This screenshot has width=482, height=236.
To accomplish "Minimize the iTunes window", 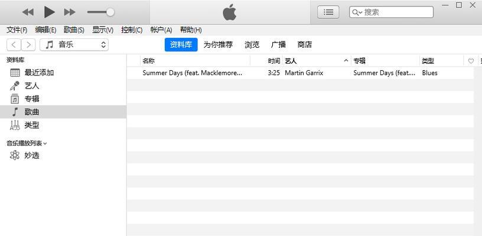I will point(445,5).
